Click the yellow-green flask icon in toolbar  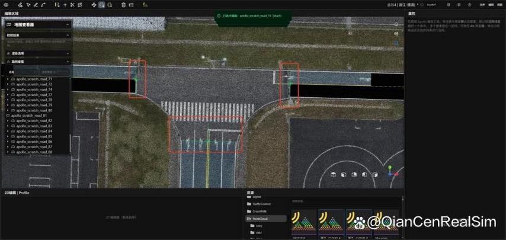[145, 5]
